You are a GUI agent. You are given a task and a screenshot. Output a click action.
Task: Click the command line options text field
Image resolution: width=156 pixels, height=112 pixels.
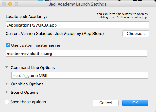coord(80,75)
